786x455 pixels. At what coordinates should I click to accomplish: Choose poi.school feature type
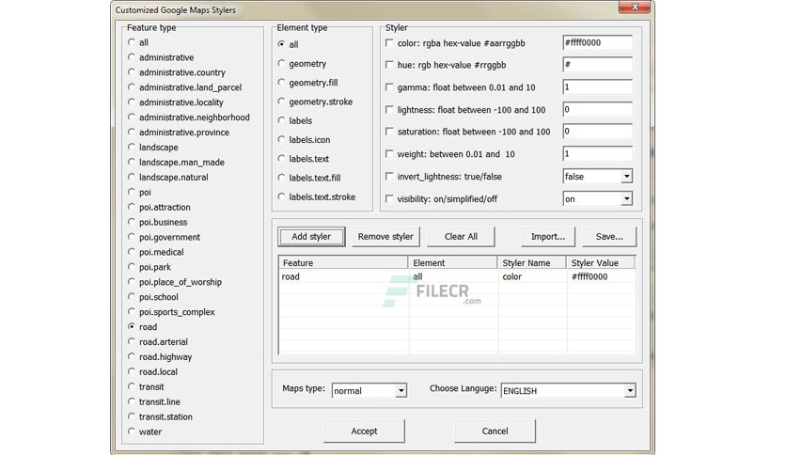132,296
